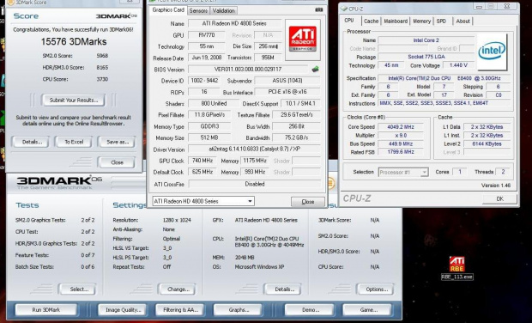
Task: Open the Sensors tab in GPU-Z
Action: point(198,11)
